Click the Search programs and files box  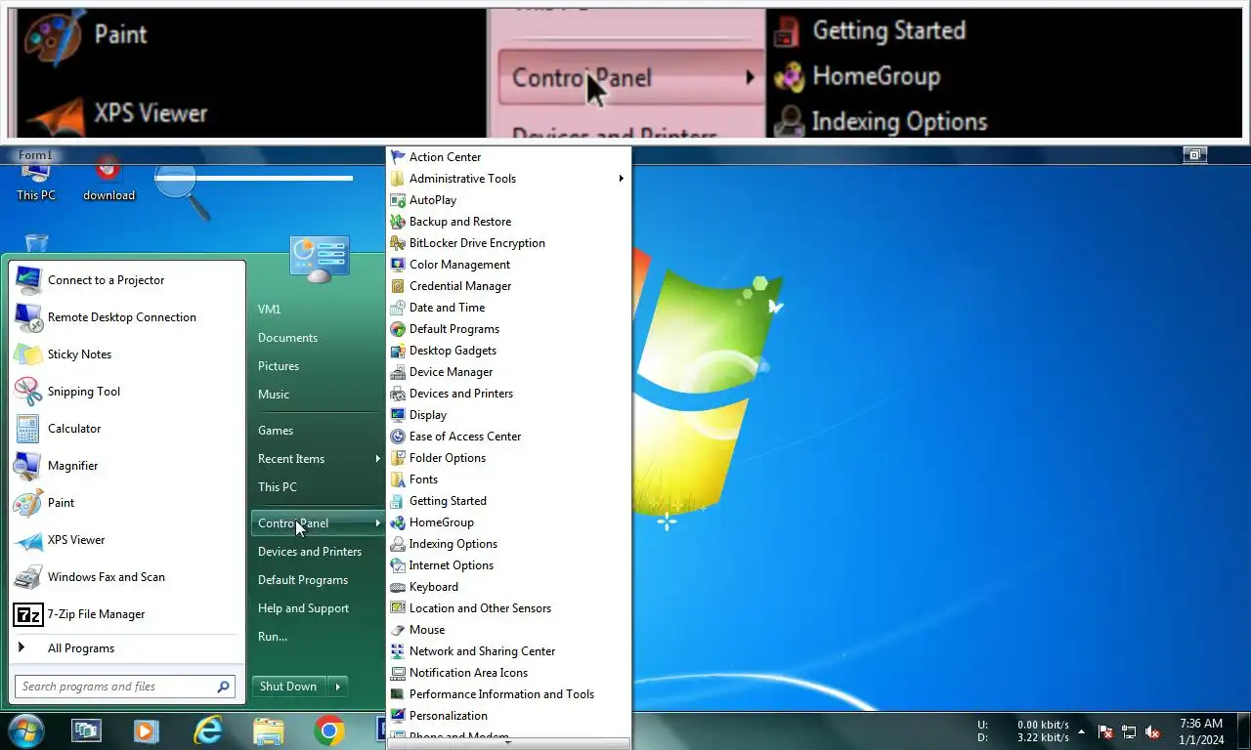click(125, 687)
